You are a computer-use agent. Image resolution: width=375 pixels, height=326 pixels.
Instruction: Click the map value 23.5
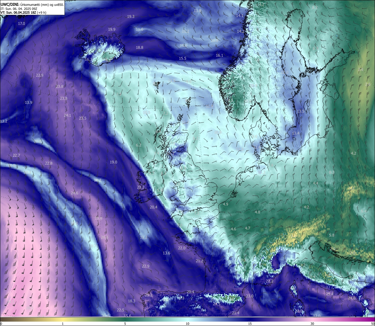83,118
